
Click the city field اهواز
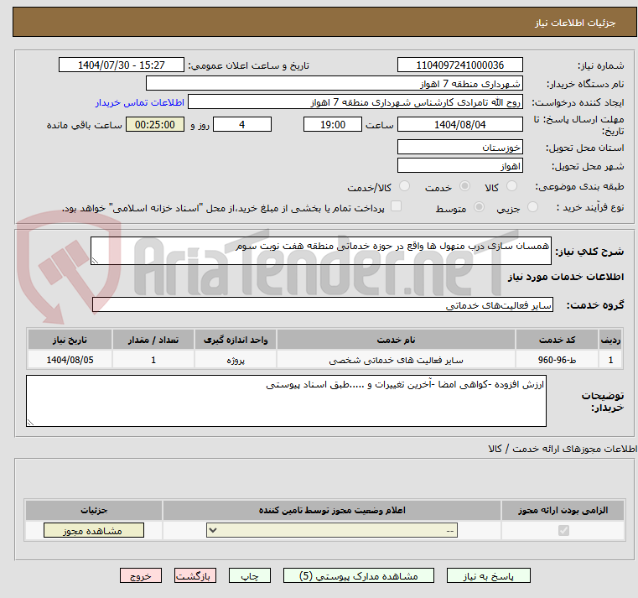pos(459,166)
